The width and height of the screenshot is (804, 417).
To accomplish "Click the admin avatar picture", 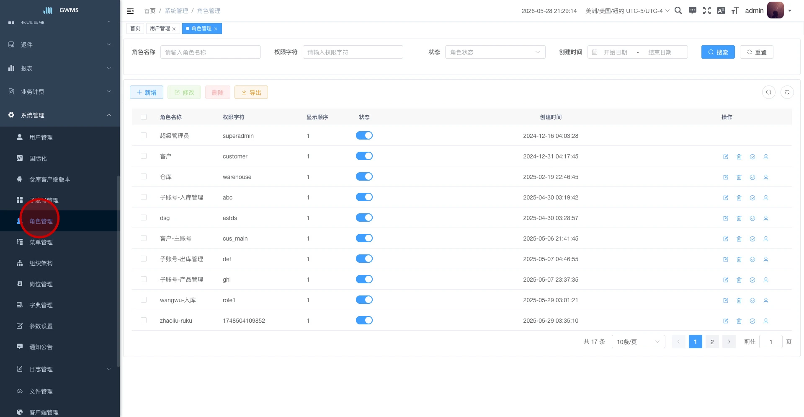I will pos(776,10).
